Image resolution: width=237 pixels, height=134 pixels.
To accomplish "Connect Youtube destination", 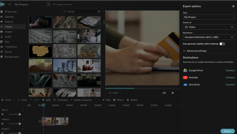I will pos(230,77).
